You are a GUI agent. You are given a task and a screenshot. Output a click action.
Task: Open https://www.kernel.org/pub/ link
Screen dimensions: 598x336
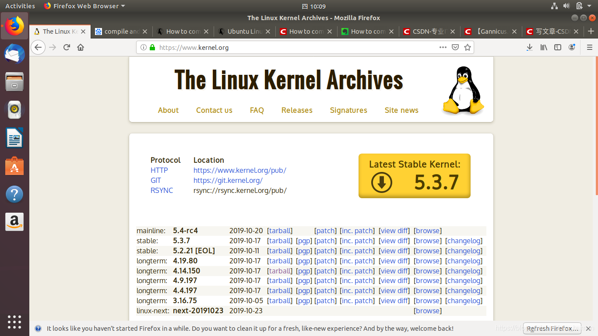[x=240, y=170]
